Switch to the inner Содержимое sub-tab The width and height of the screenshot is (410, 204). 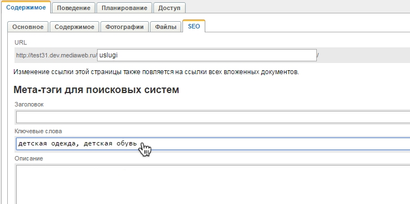[x=75, y=27]
